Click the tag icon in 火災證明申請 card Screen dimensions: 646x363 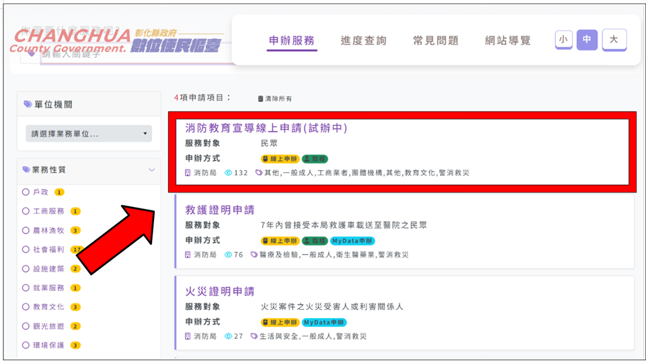click(x=254, y=336)
